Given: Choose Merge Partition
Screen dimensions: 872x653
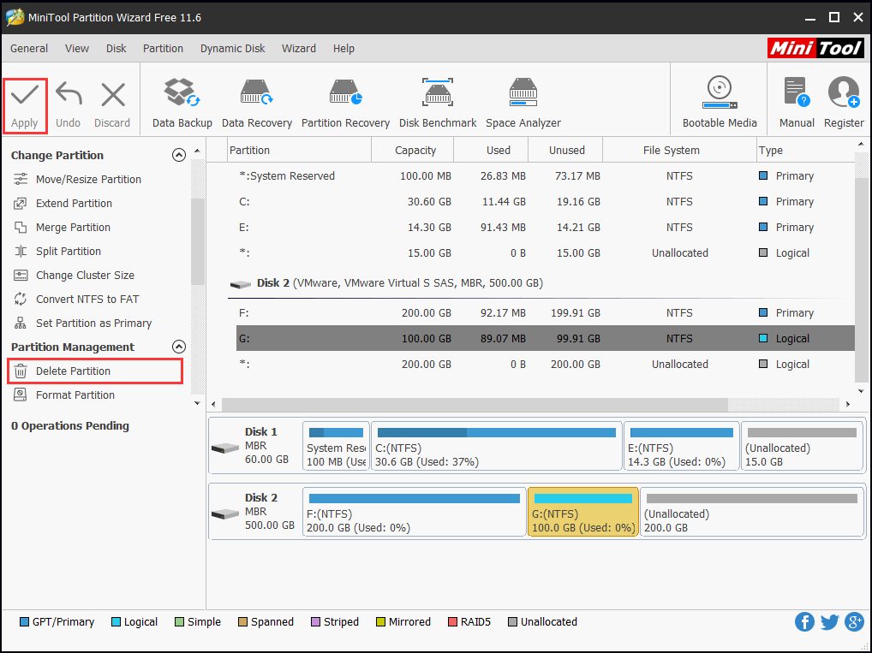Looking at the screenshot, I should [73, 228].
